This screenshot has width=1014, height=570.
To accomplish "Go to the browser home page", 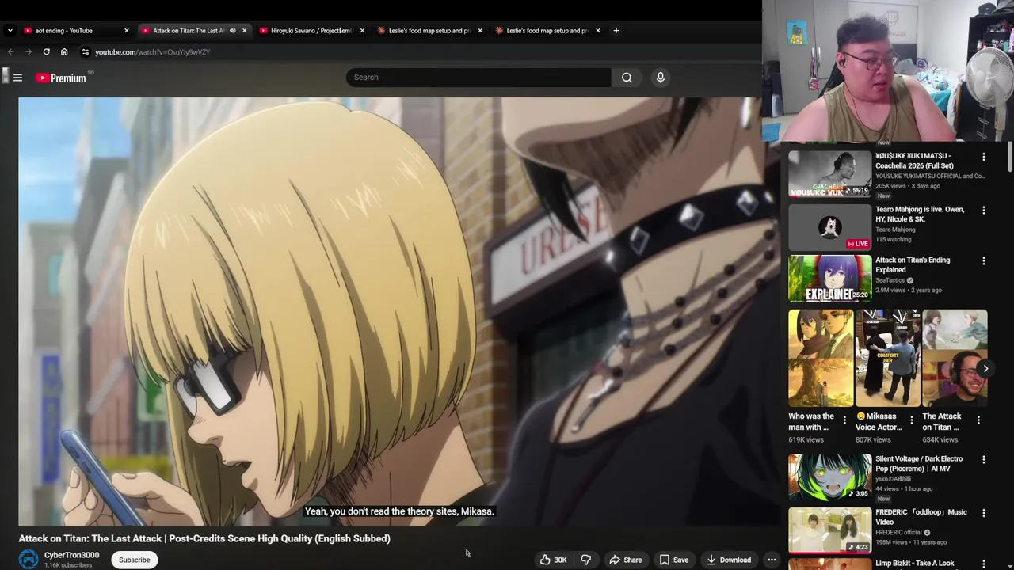I will coord(64,52).
